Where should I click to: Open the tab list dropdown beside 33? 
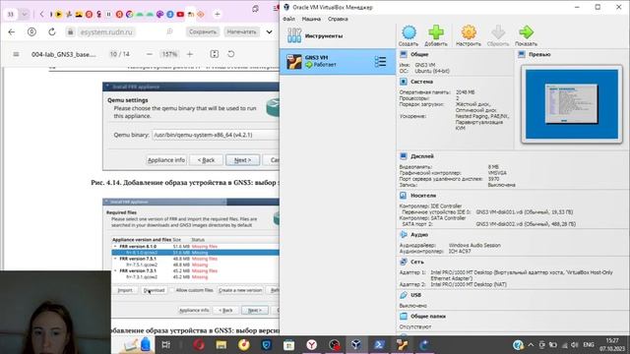tap(24, 15)
